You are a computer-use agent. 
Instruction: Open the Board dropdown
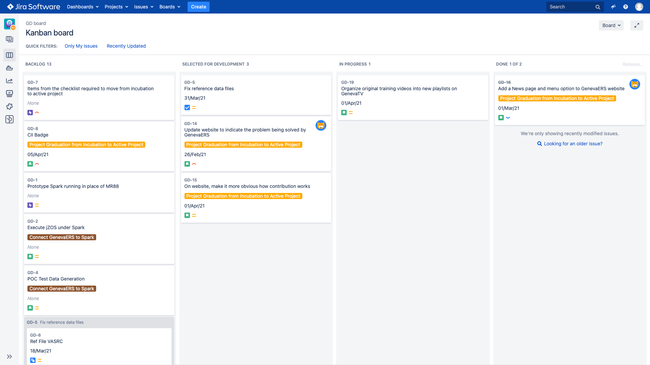point(611,25)
